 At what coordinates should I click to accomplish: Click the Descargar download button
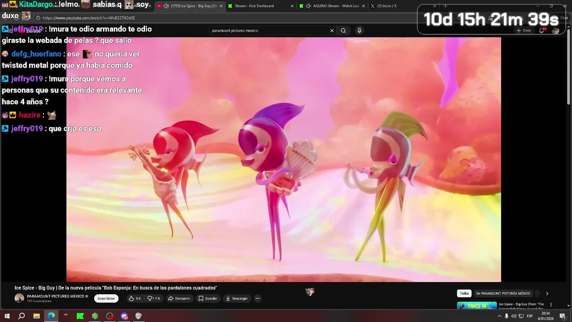click(237, 298)
